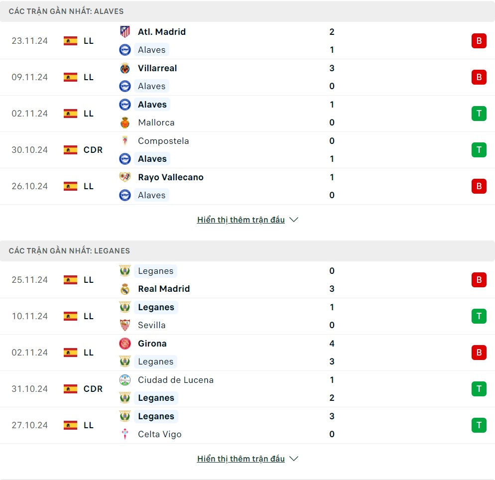Click the Girona club crest icon
495x480 pixels.
point(125,344)
